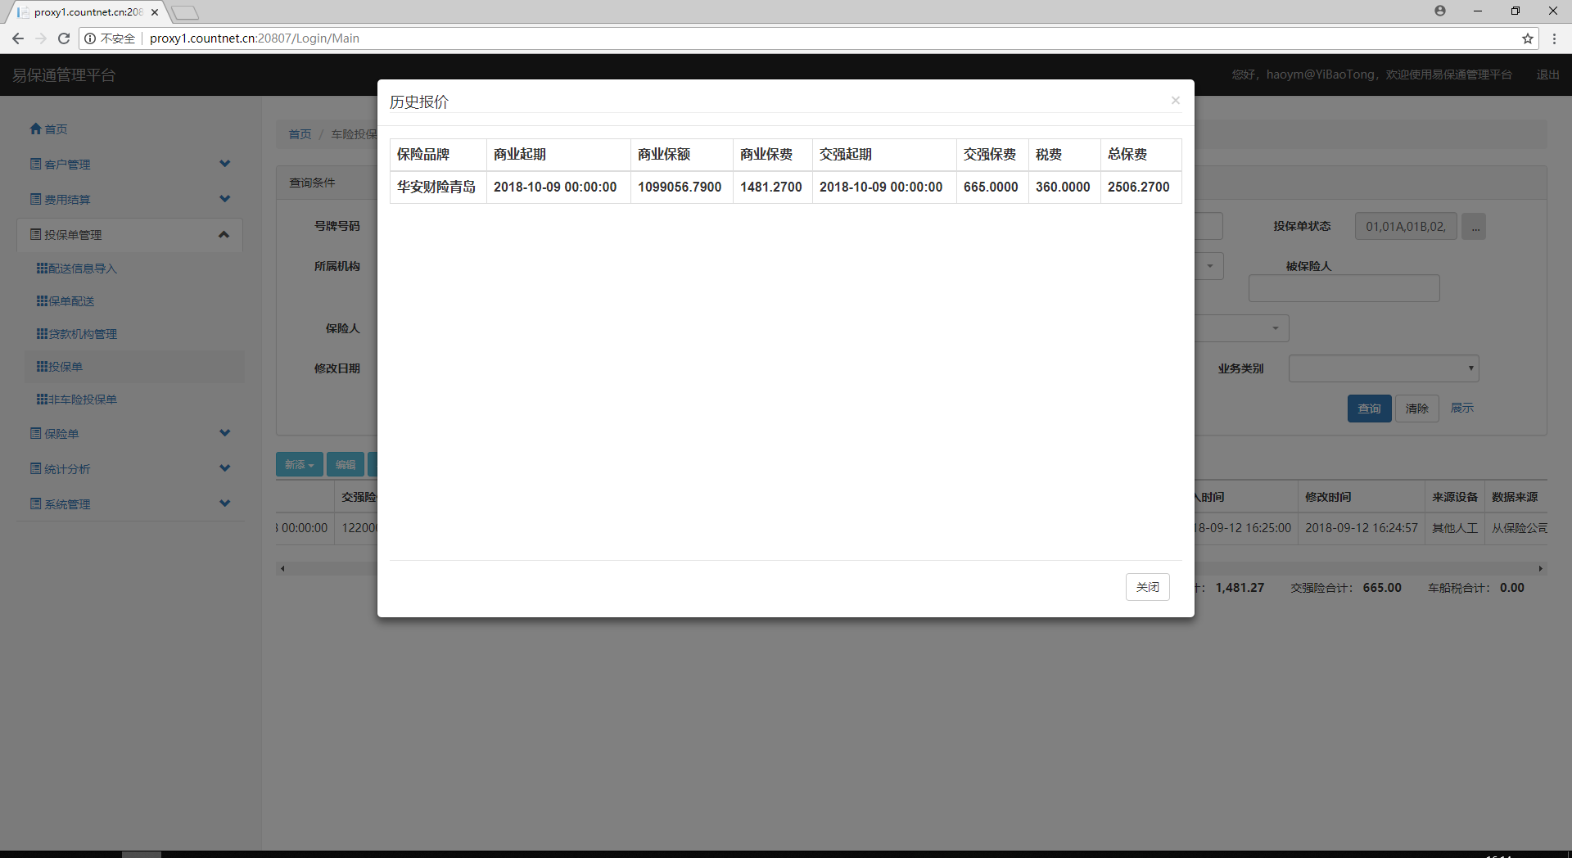The image size is (1572, 858).
Task: Click the 来源设备 column header
Action: point(1455,497)
